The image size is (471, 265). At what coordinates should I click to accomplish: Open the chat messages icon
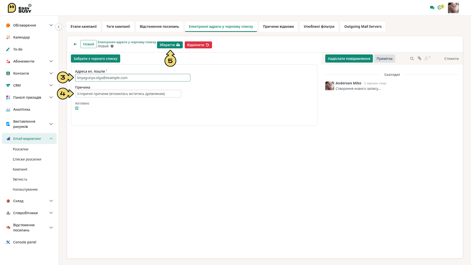point(432,8)
